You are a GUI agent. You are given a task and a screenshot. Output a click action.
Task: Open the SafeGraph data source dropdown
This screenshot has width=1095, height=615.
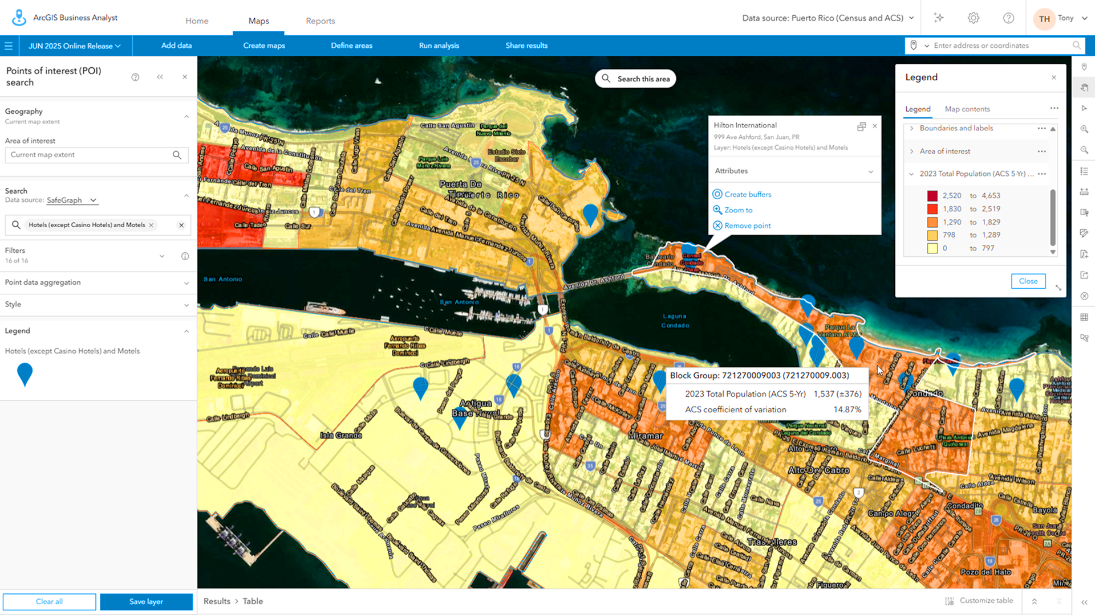pyautogui.click(x=72, y=200)
